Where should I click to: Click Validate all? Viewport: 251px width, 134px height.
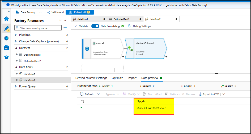pos(56,12)
